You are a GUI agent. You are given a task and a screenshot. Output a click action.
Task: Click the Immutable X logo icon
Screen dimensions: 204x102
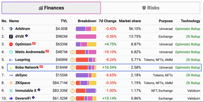(x=11, y=91)
